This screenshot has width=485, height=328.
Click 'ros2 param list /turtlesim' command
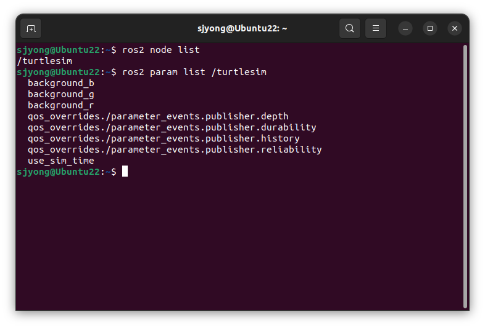pyautogui.click(x=194, y=72)
